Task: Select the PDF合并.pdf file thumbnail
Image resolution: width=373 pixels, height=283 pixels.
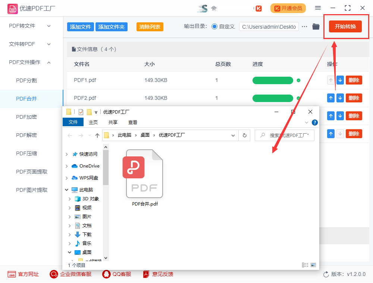Action: tap(144, 174)
